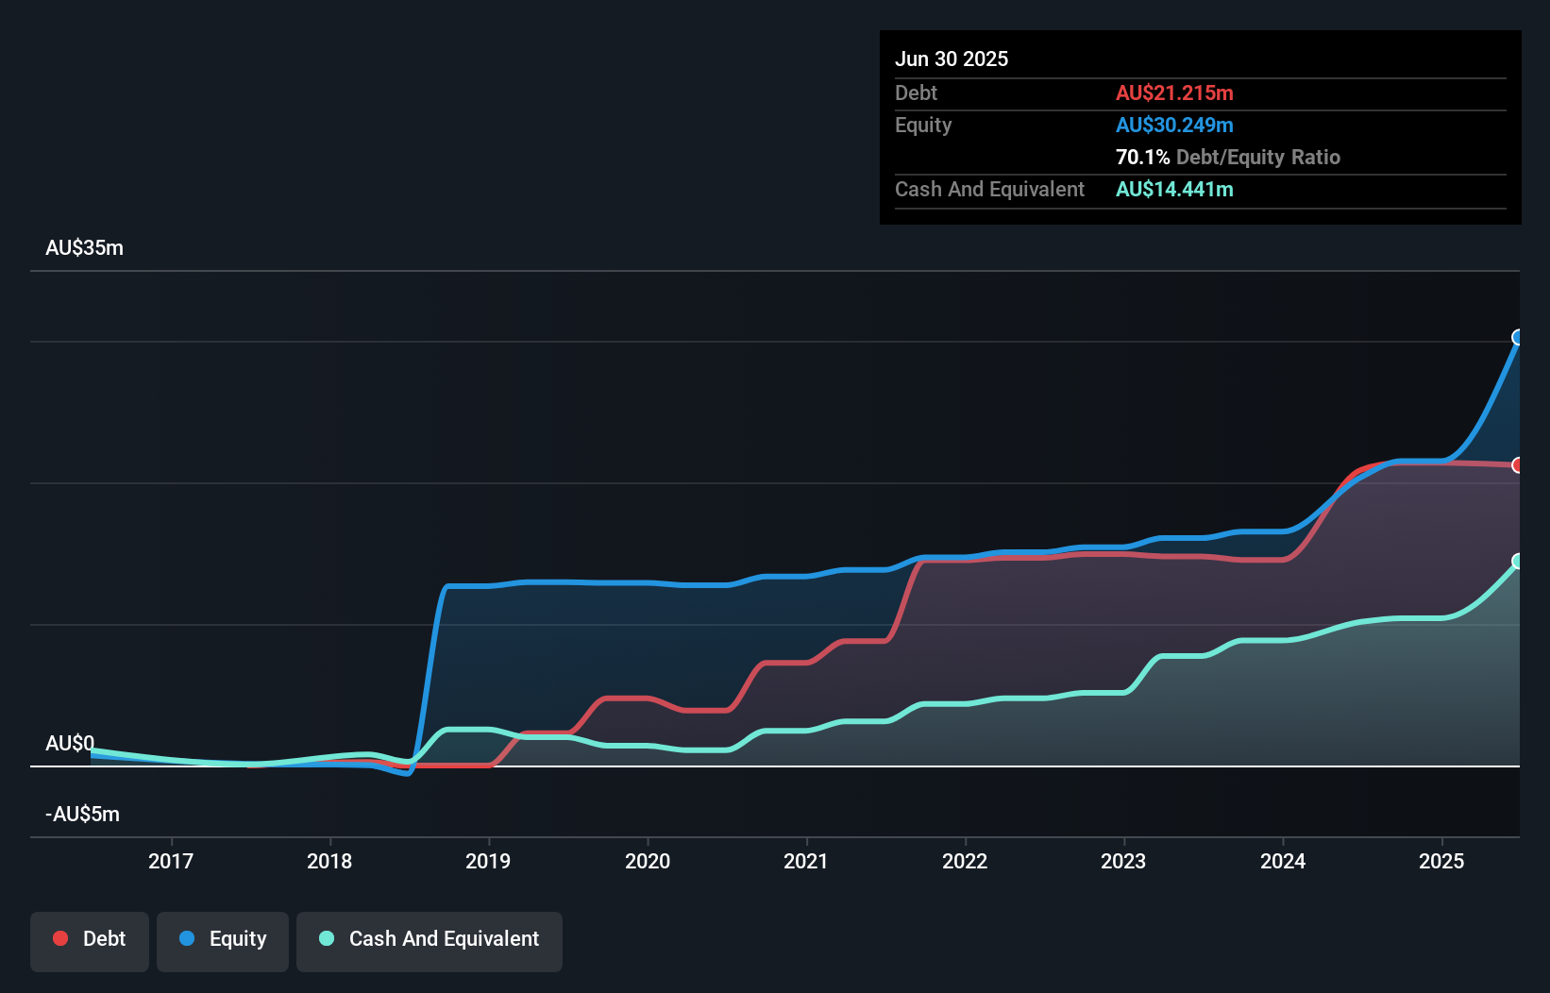The height and width of the screenshot is (993, 1550).
Task: Click the AU$30.249m Equity value in tooltip
Action: [1174, 125]
